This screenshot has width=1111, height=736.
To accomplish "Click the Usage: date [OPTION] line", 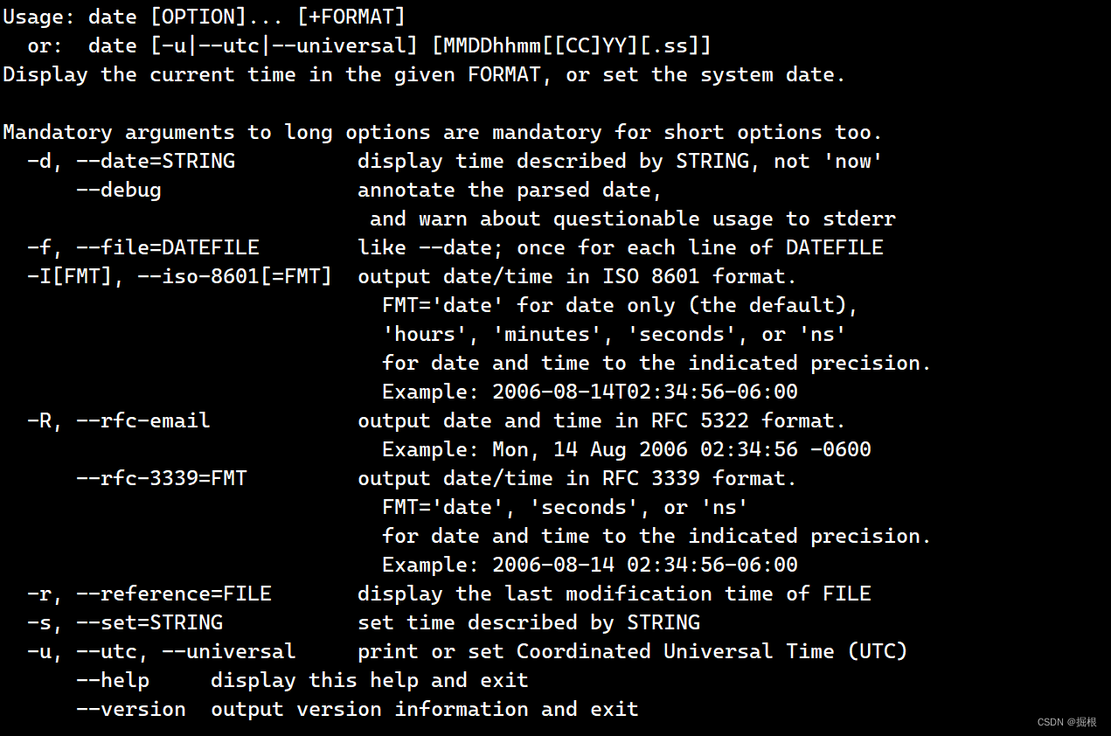I will (x=204, y=17).
